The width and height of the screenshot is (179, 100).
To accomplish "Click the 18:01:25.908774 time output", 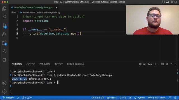I will pos(40,79).
